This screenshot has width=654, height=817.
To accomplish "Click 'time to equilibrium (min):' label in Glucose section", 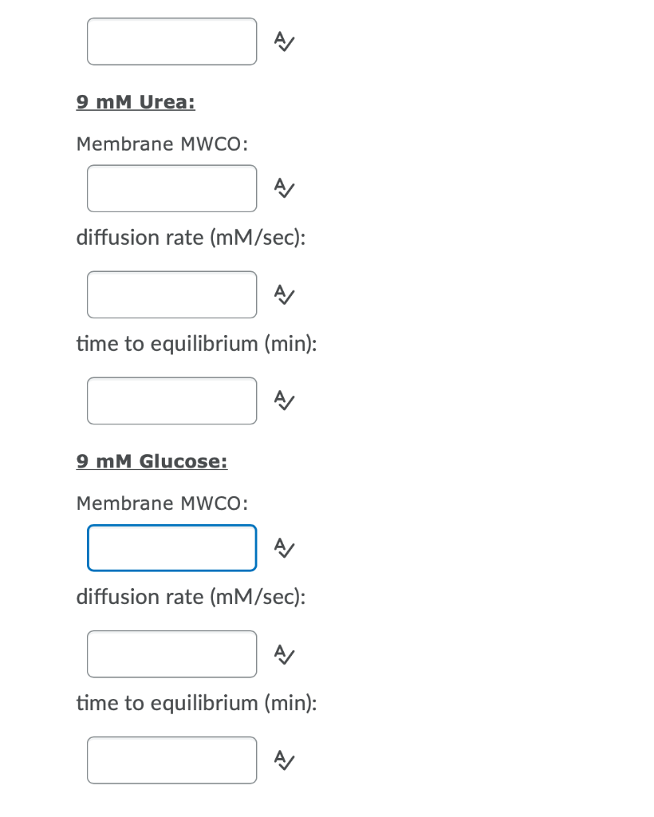I will coord(195,703).
